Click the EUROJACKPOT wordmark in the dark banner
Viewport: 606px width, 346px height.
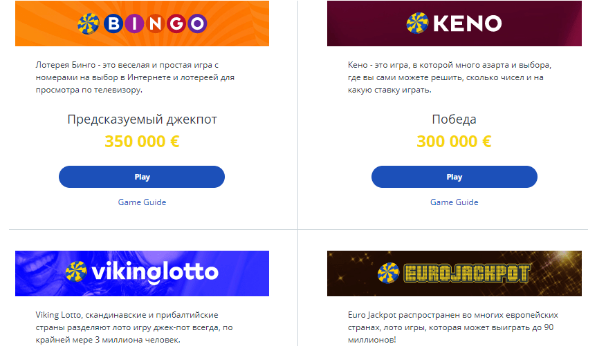[x=466, y=273]
